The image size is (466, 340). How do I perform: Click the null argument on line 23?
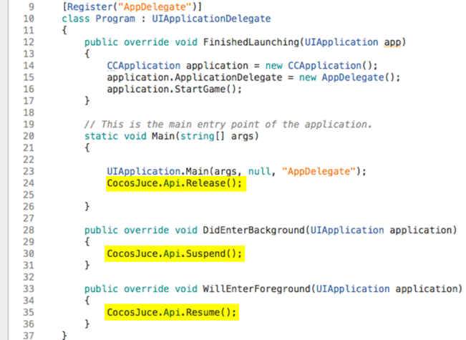(x=259, y=172)
